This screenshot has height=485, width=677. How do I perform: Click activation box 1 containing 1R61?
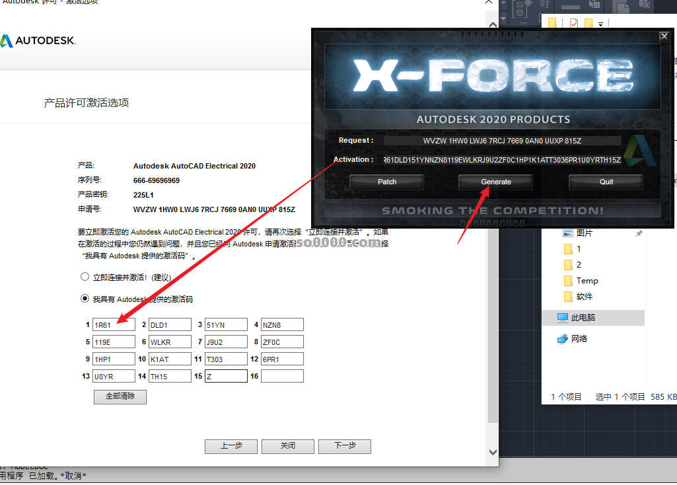tap(114, 325)
